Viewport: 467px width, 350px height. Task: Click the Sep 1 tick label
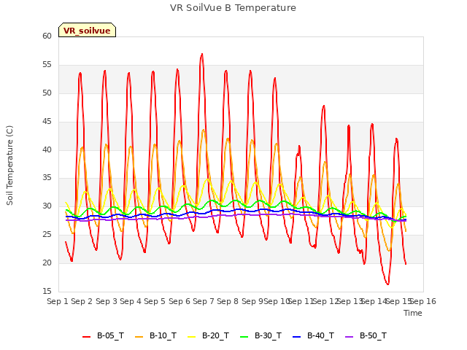click(58, 301)
